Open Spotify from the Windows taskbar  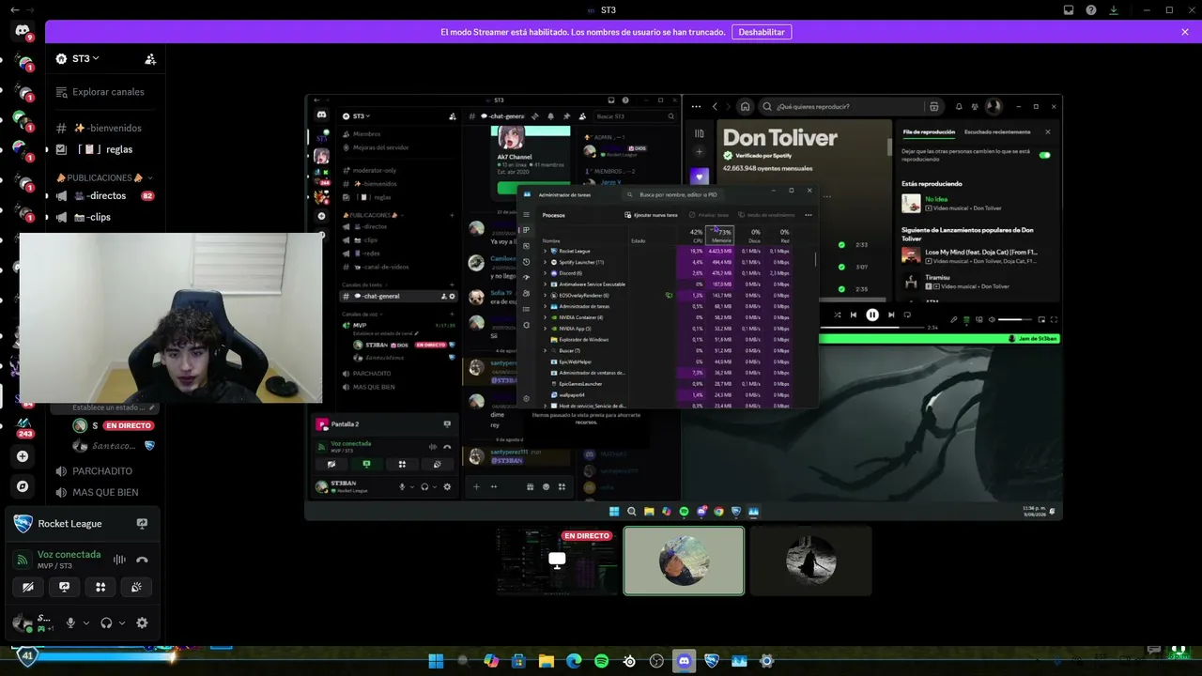[601, 661]
